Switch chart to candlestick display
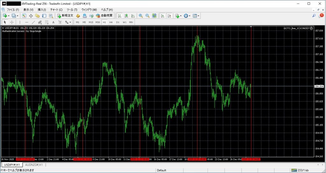326x173 pixels. pyautogui.click(x=126, y=16)
